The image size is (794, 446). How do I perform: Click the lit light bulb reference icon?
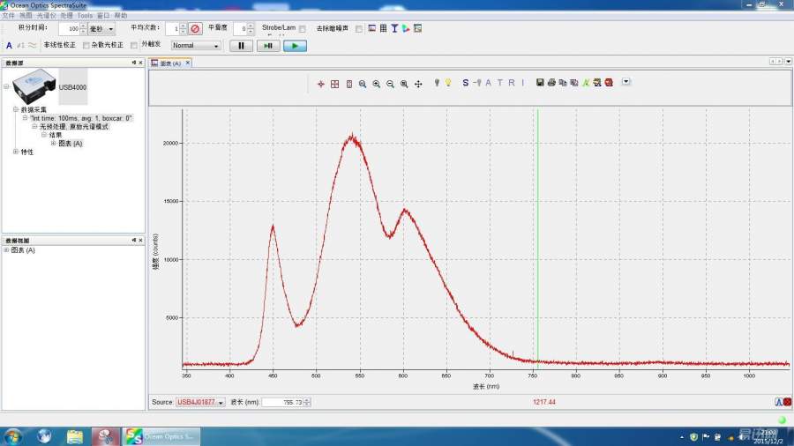coord(448,83)
